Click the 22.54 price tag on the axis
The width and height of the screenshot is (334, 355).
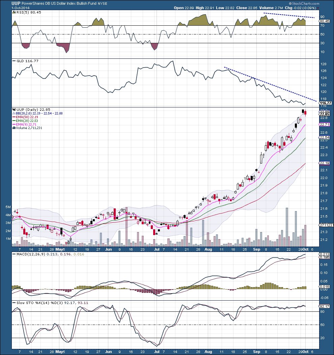point(325,137)
